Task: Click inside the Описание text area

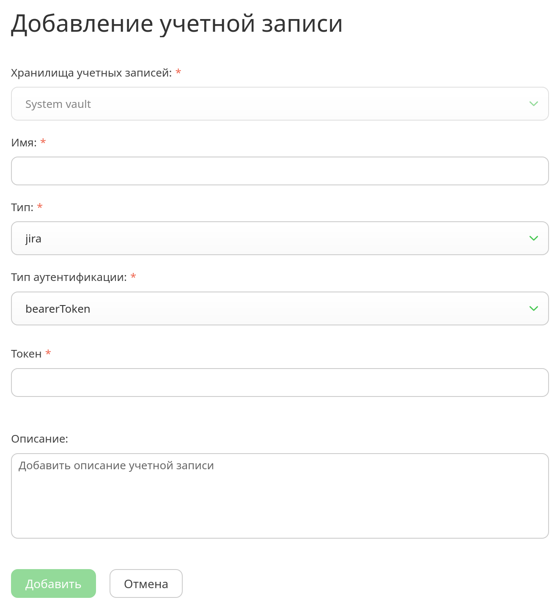Action: [280, 496]
